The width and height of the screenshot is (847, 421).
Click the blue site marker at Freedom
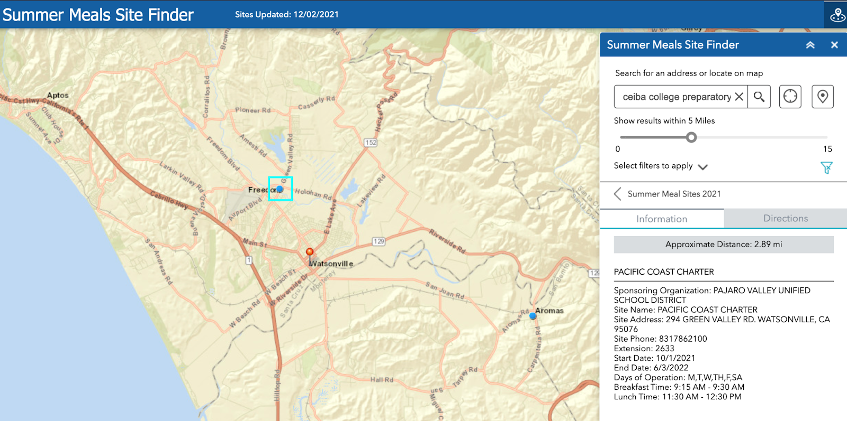point(280,189)
